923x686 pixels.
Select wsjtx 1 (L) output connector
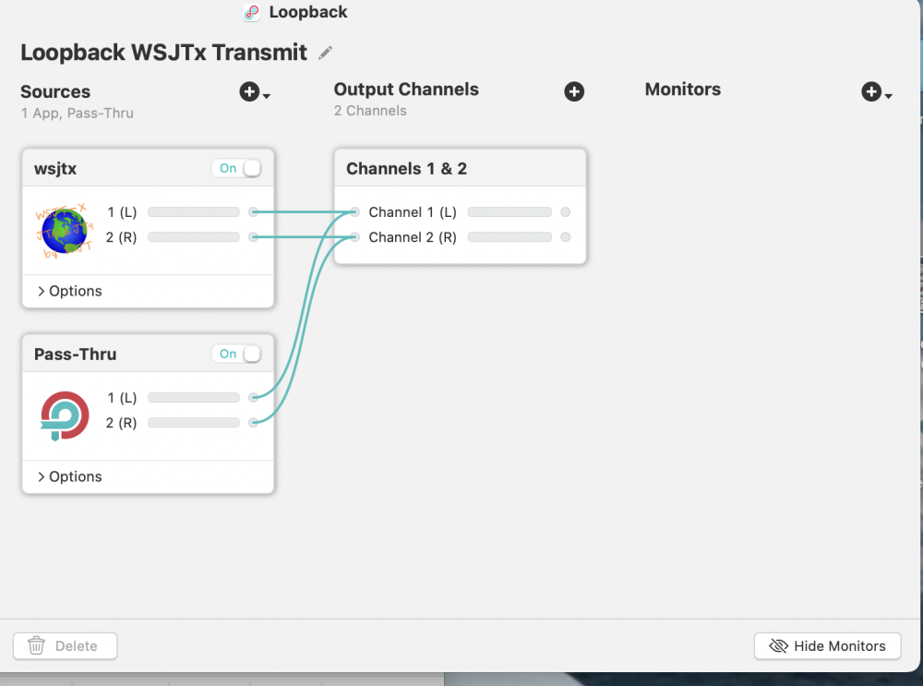click(x=254, y=212)
